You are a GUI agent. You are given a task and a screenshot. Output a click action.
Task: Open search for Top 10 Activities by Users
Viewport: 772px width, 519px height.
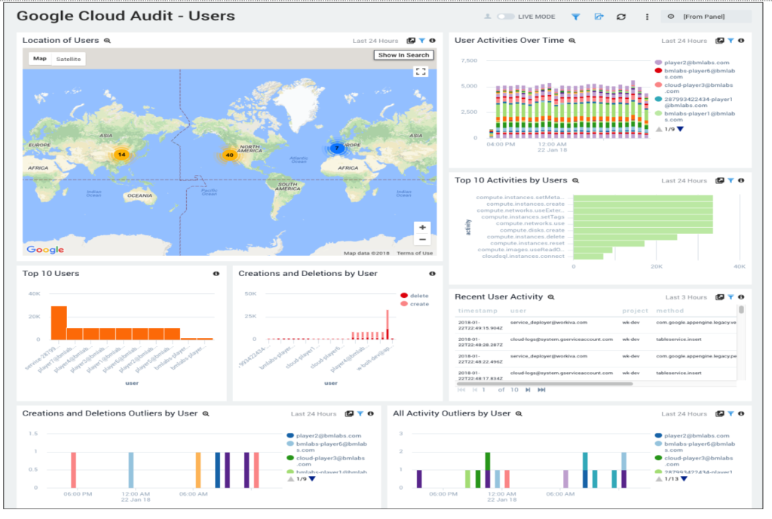(x=575, y=181)
